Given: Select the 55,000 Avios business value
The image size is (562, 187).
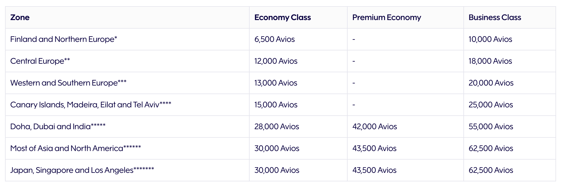Looking at the screenshot, I should point(490,127).
